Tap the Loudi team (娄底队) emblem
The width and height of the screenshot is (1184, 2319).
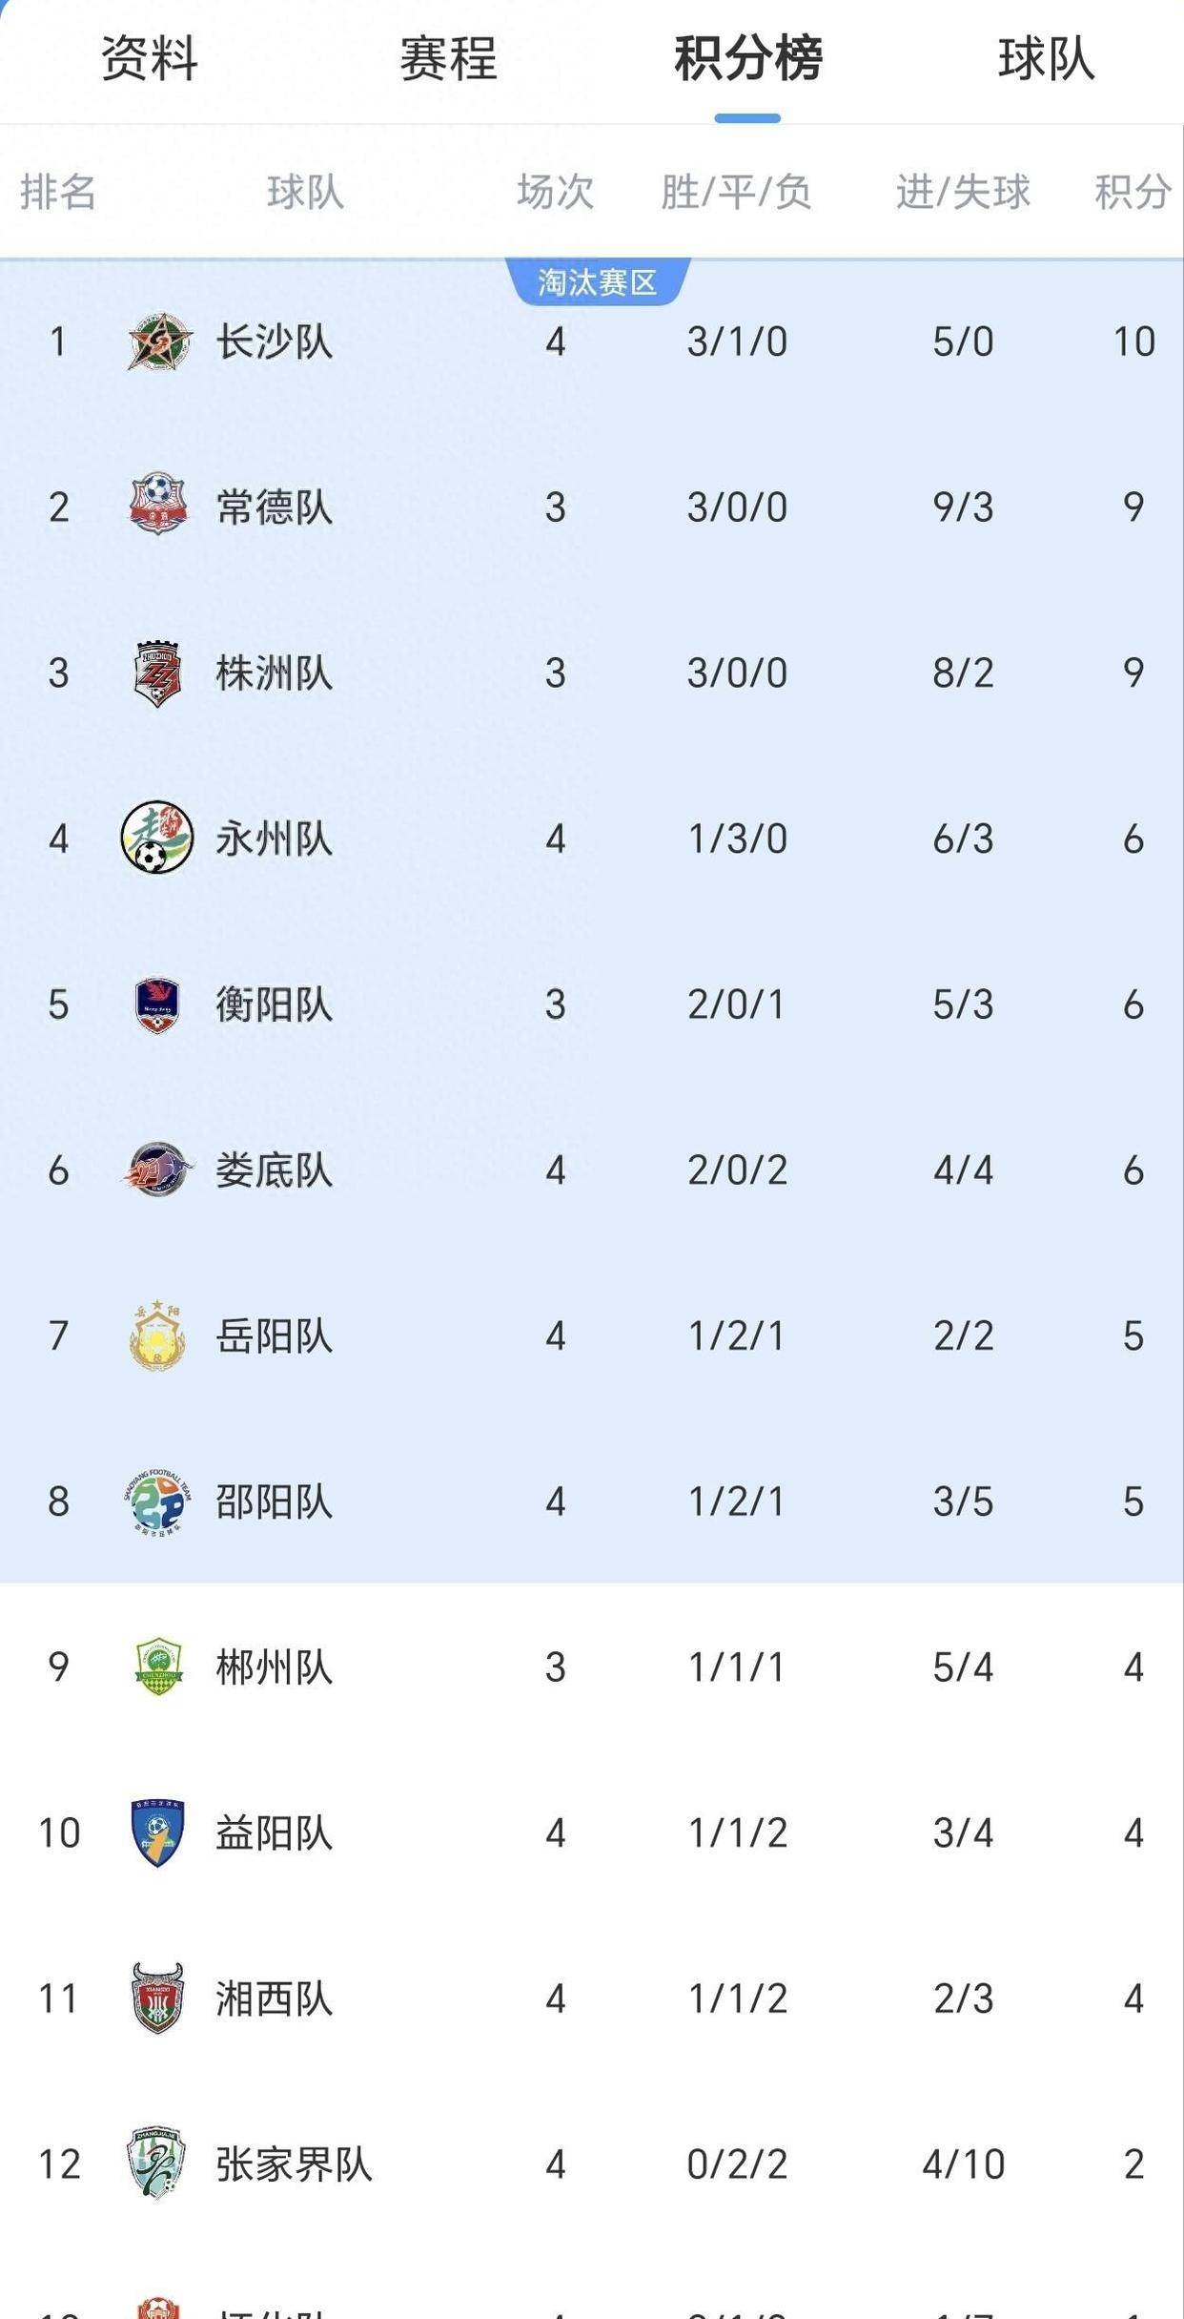pos(157,1170)
